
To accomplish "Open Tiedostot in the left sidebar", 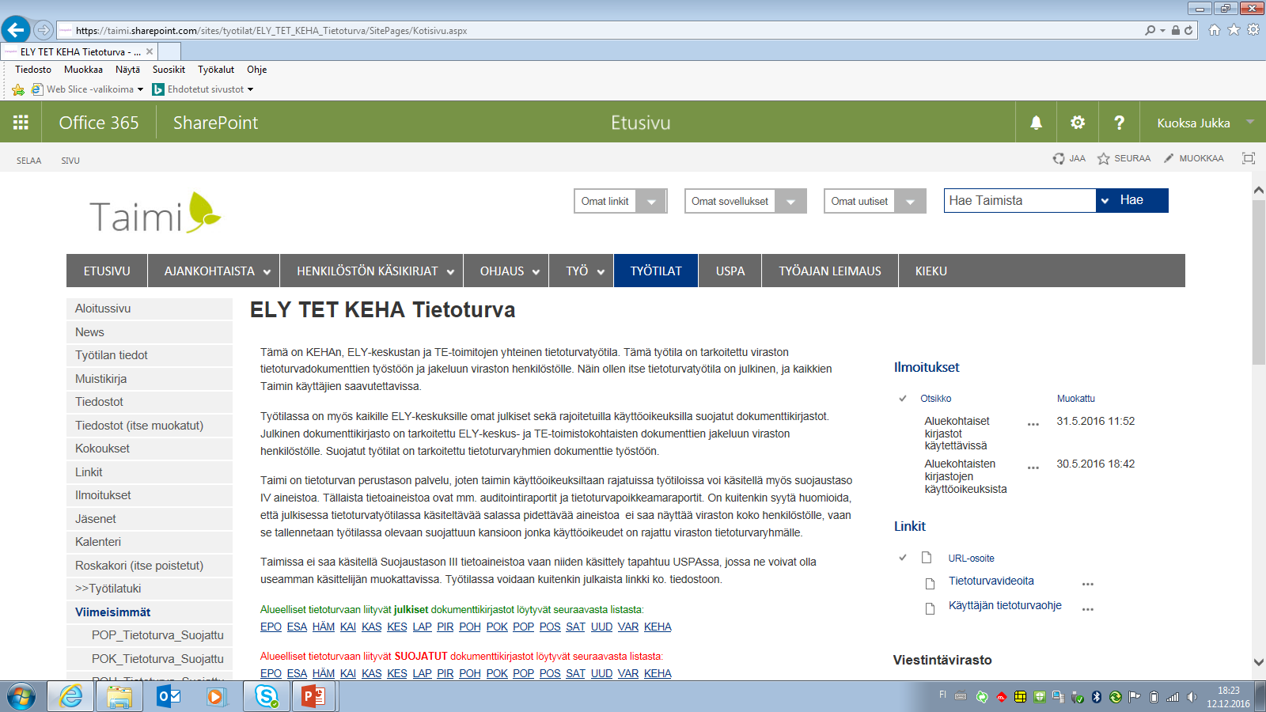I will 150,402.
